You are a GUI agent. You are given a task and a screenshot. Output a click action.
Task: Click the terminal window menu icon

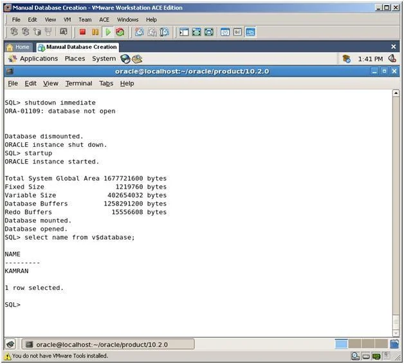(x=10, y=71)
